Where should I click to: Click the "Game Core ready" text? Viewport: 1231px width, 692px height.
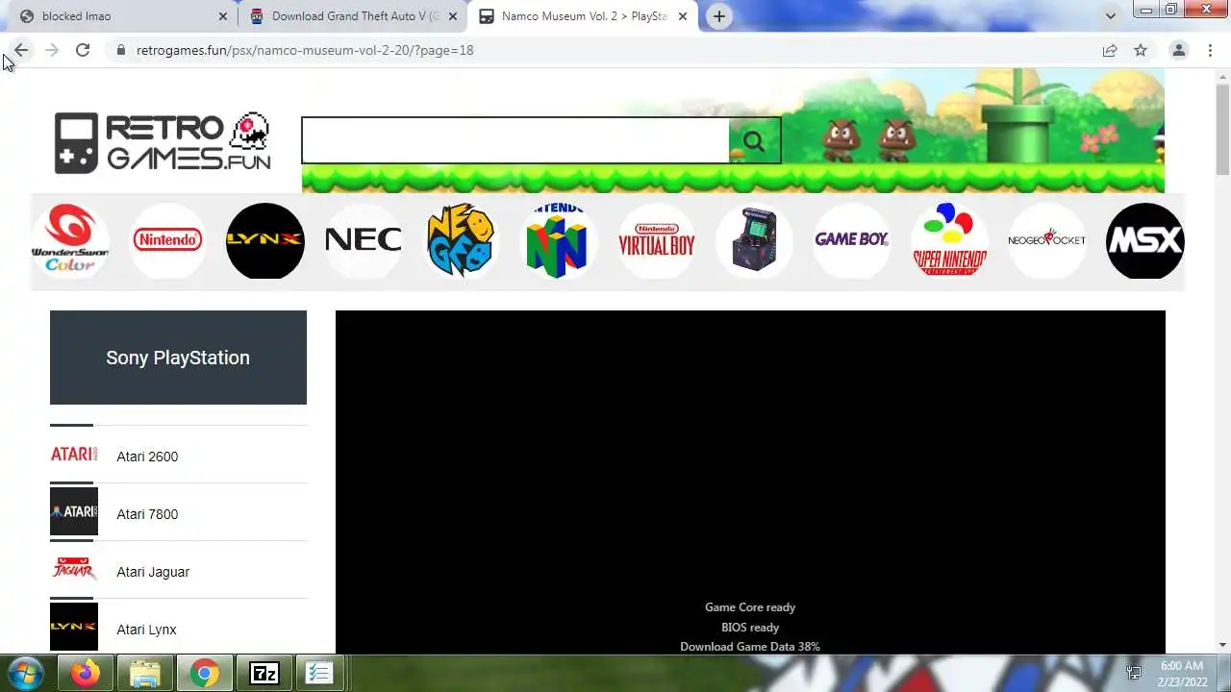(x=750, y=607)
